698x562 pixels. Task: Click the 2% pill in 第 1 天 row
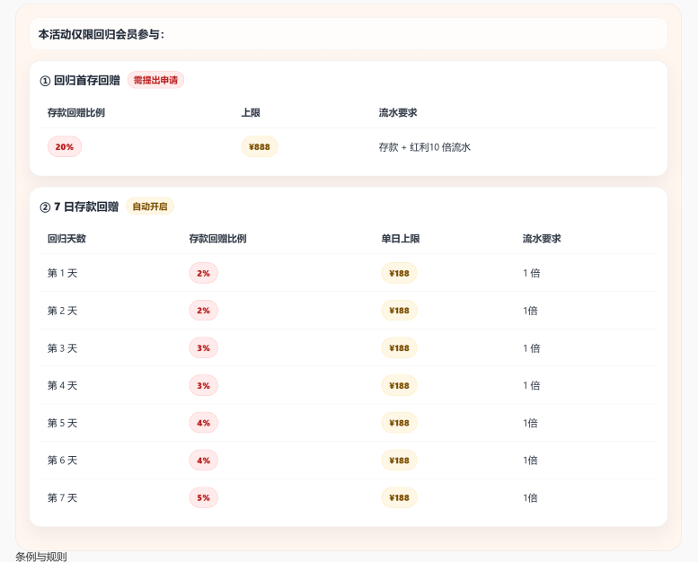click(203, 273)
